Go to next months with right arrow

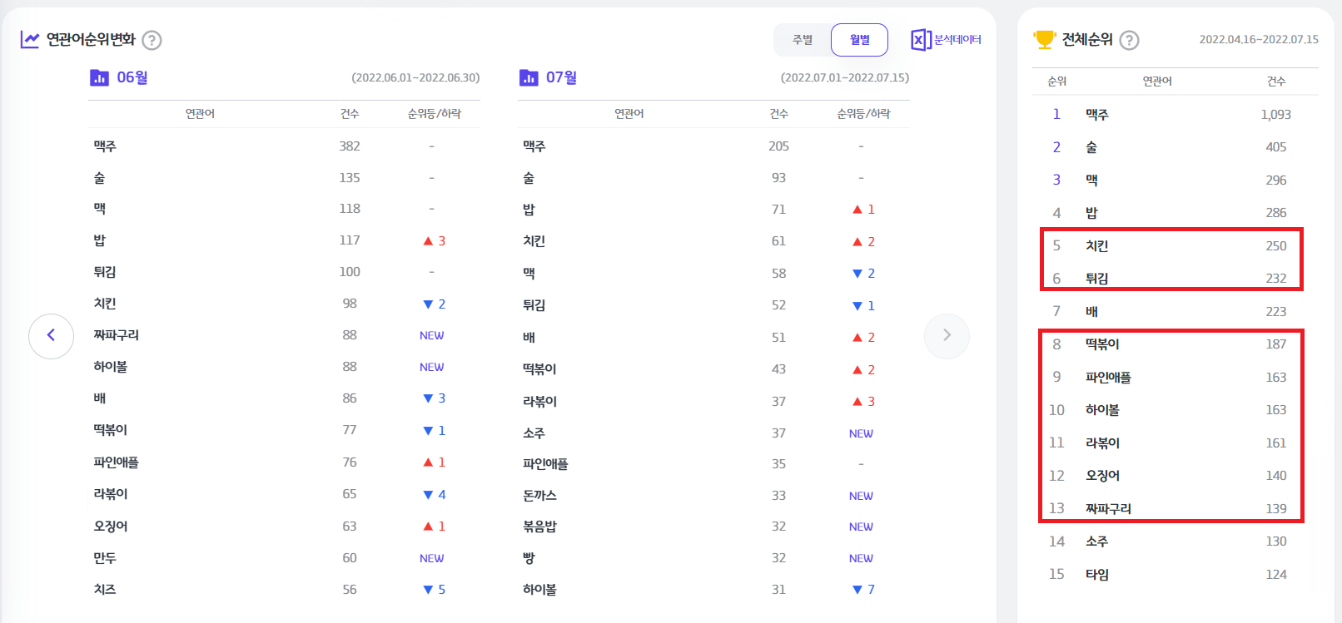[x=947, y=336]
